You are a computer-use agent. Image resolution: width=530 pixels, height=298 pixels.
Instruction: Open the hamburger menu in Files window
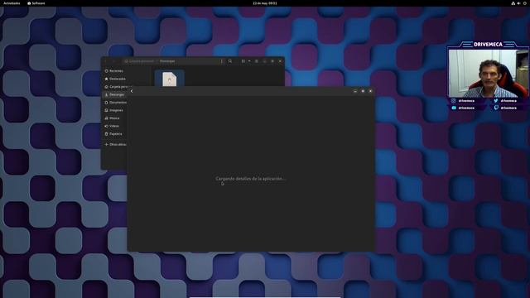click(x=257, y=61)
